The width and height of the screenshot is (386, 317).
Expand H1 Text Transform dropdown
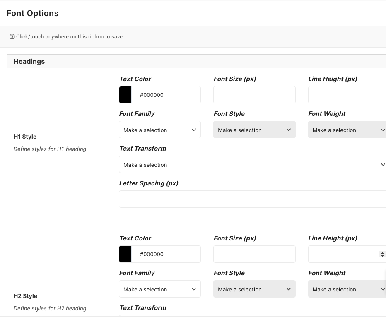click(x=253, y=164)
